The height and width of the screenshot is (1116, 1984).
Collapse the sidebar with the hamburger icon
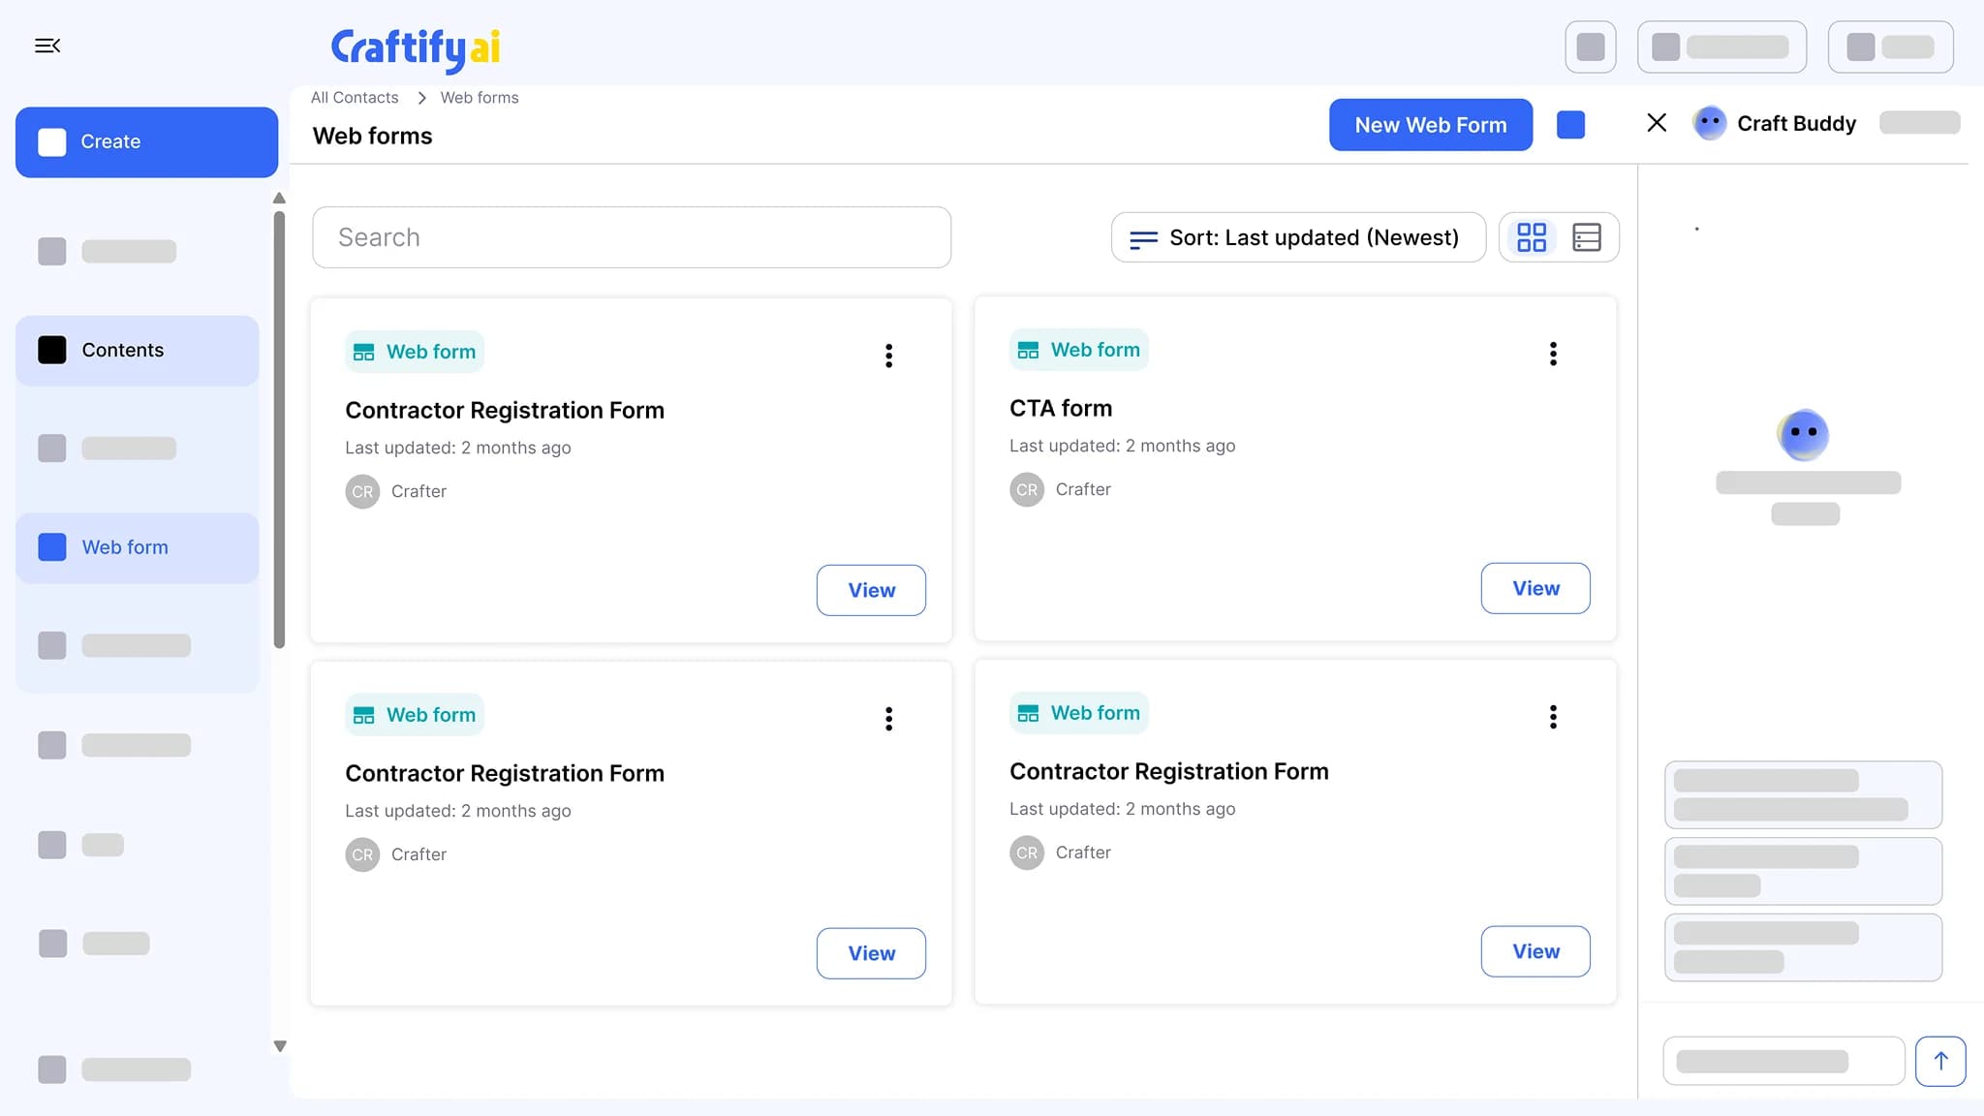tap(47, 46)
